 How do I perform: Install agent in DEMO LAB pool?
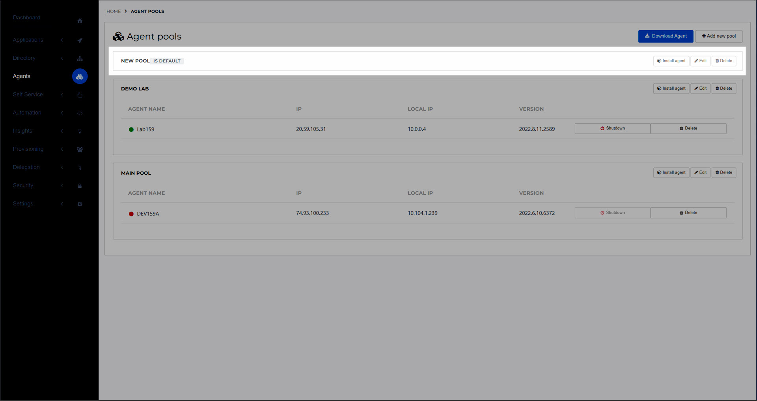point(671,89)
